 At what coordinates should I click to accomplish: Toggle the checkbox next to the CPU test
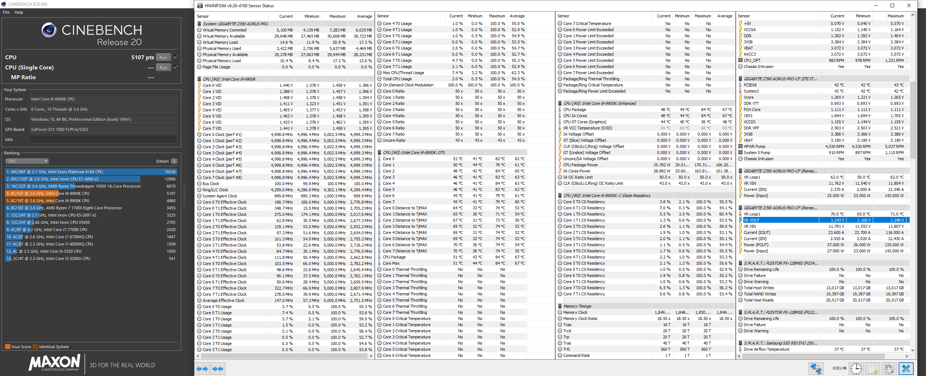[175, 57]
